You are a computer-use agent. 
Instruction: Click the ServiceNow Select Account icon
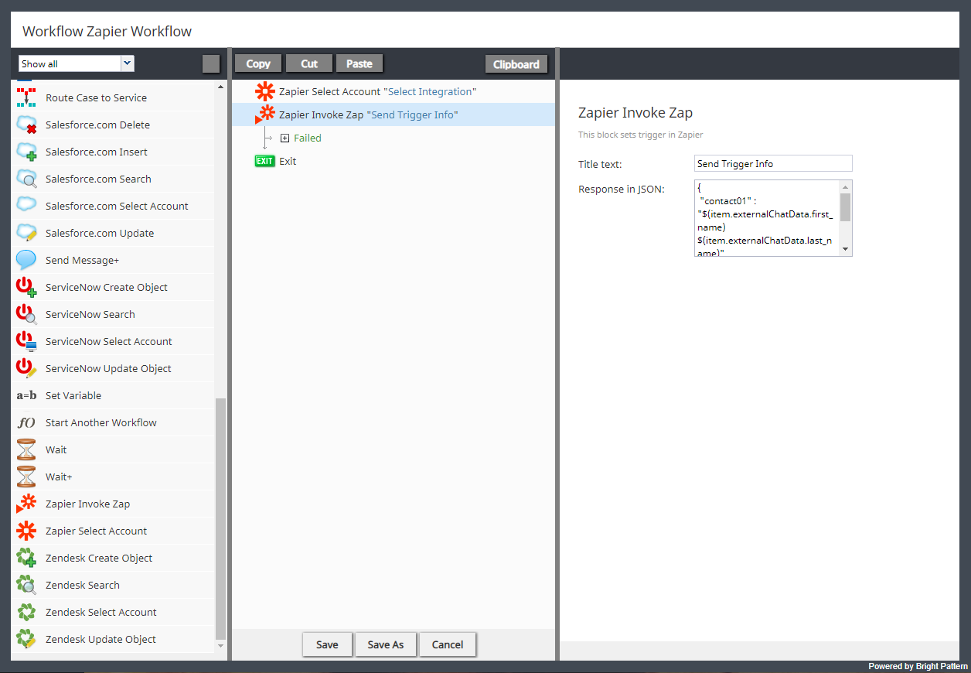click(26, 341)
